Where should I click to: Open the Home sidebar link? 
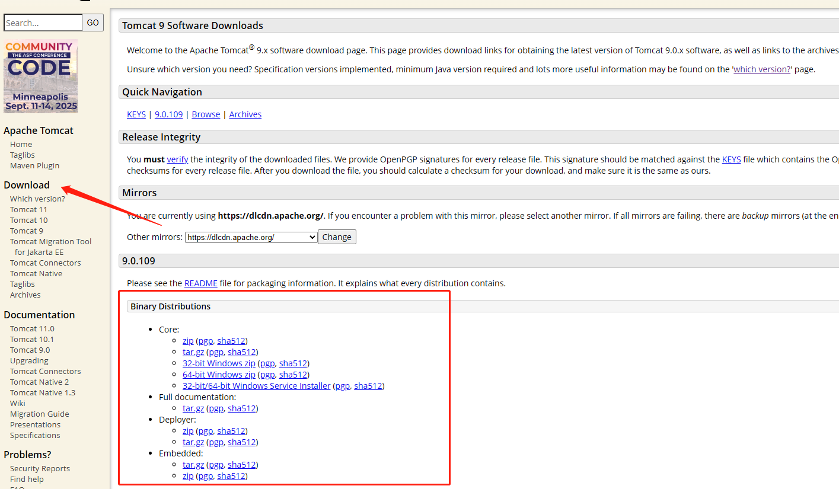click(21, 144)
